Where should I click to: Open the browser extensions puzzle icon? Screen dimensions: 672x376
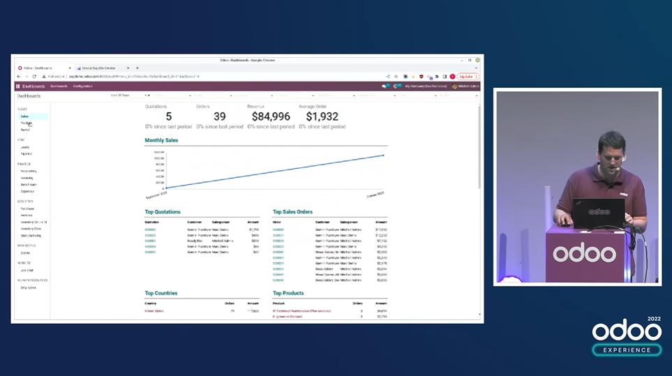pos(437,77)
